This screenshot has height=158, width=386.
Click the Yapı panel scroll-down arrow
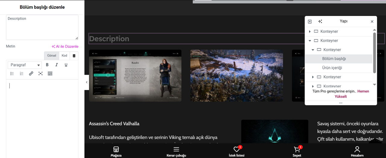click(375, 85)
